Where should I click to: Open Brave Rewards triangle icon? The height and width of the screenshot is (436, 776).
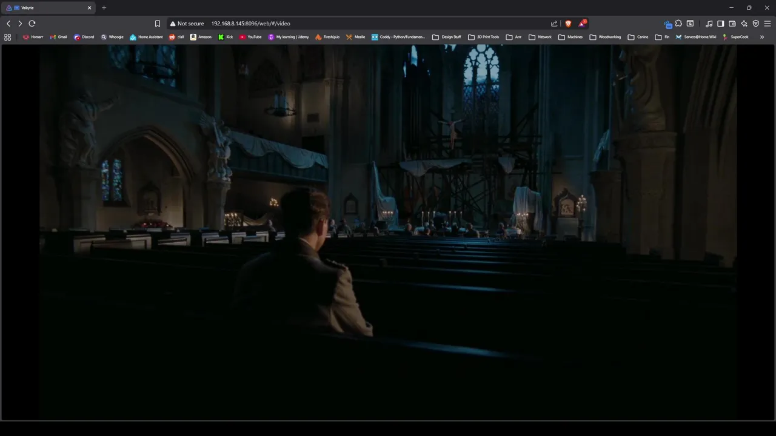[582, 24]
